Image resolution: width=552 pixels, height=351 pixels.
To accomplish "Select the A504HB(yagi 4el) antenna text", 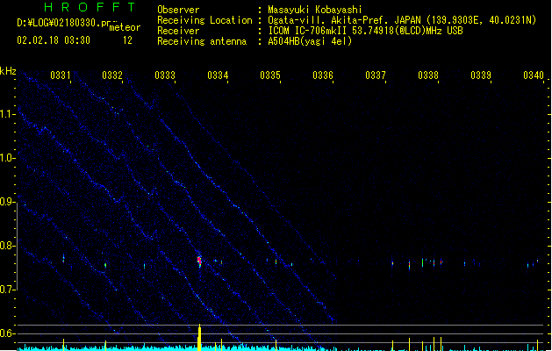I will click(310, 41).
